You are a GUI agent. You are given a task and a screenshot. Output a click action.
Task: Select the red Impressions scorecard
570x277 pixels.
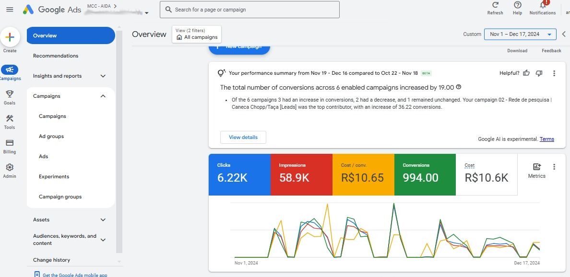tap(301, 174)
